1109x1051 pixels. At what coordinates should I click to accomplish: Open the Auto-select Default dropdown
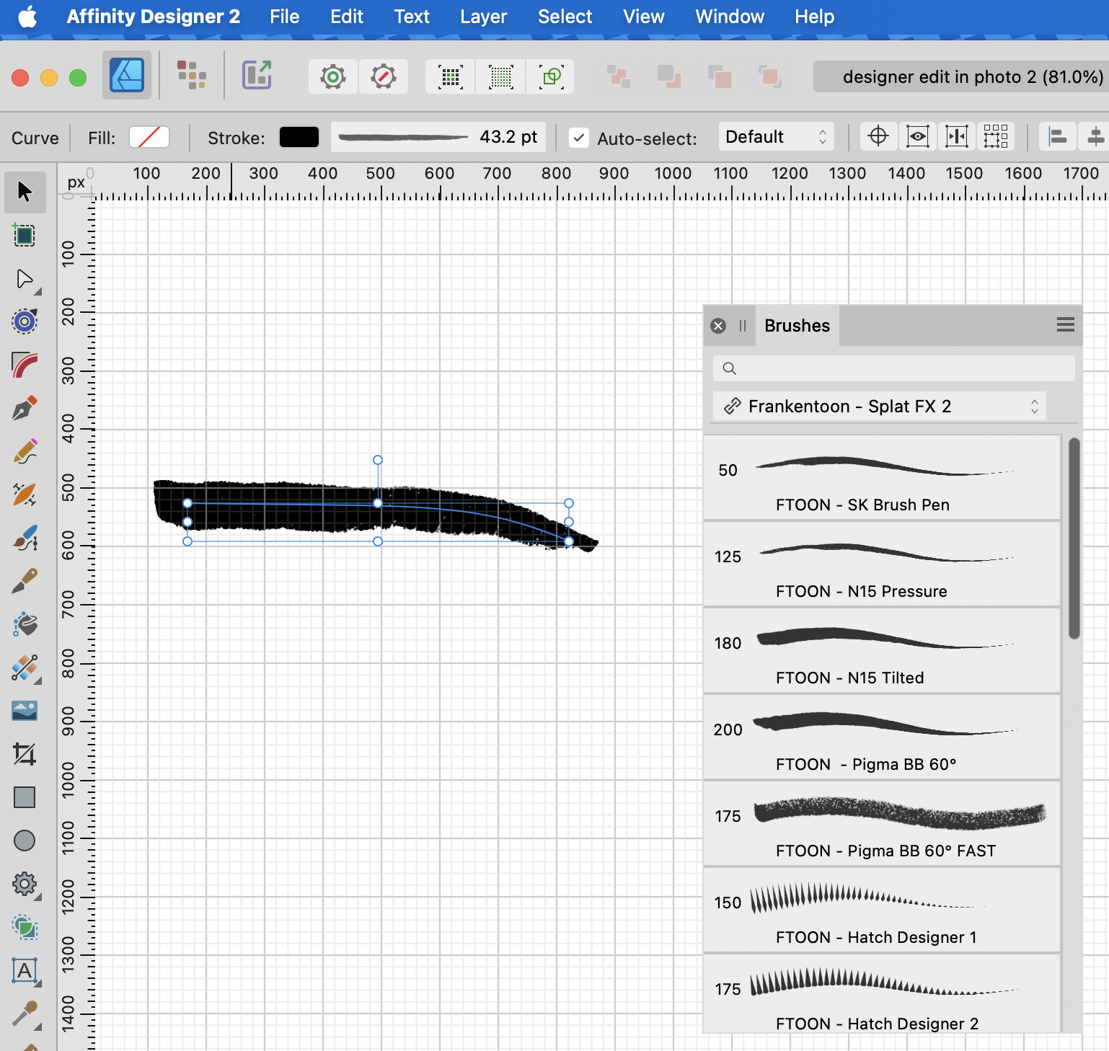click(x=777, y=137)
